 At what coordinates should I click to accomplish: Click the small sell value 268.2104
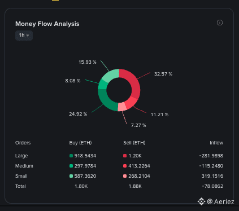pyautogui.click(x=139, y=176)
